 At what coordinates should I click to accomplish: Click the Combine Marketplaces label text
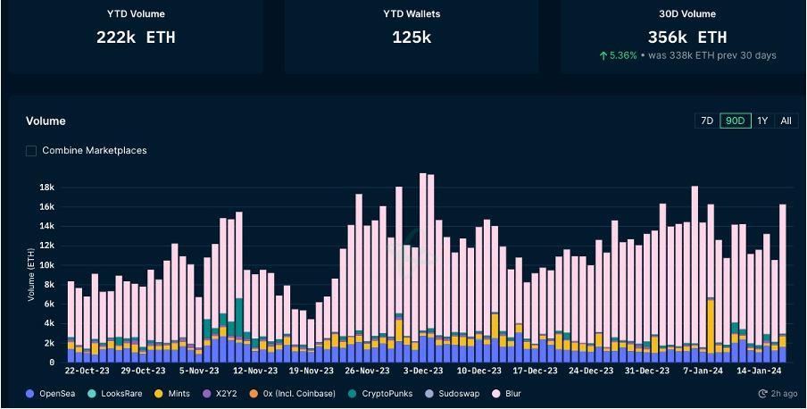click(95, 151)
